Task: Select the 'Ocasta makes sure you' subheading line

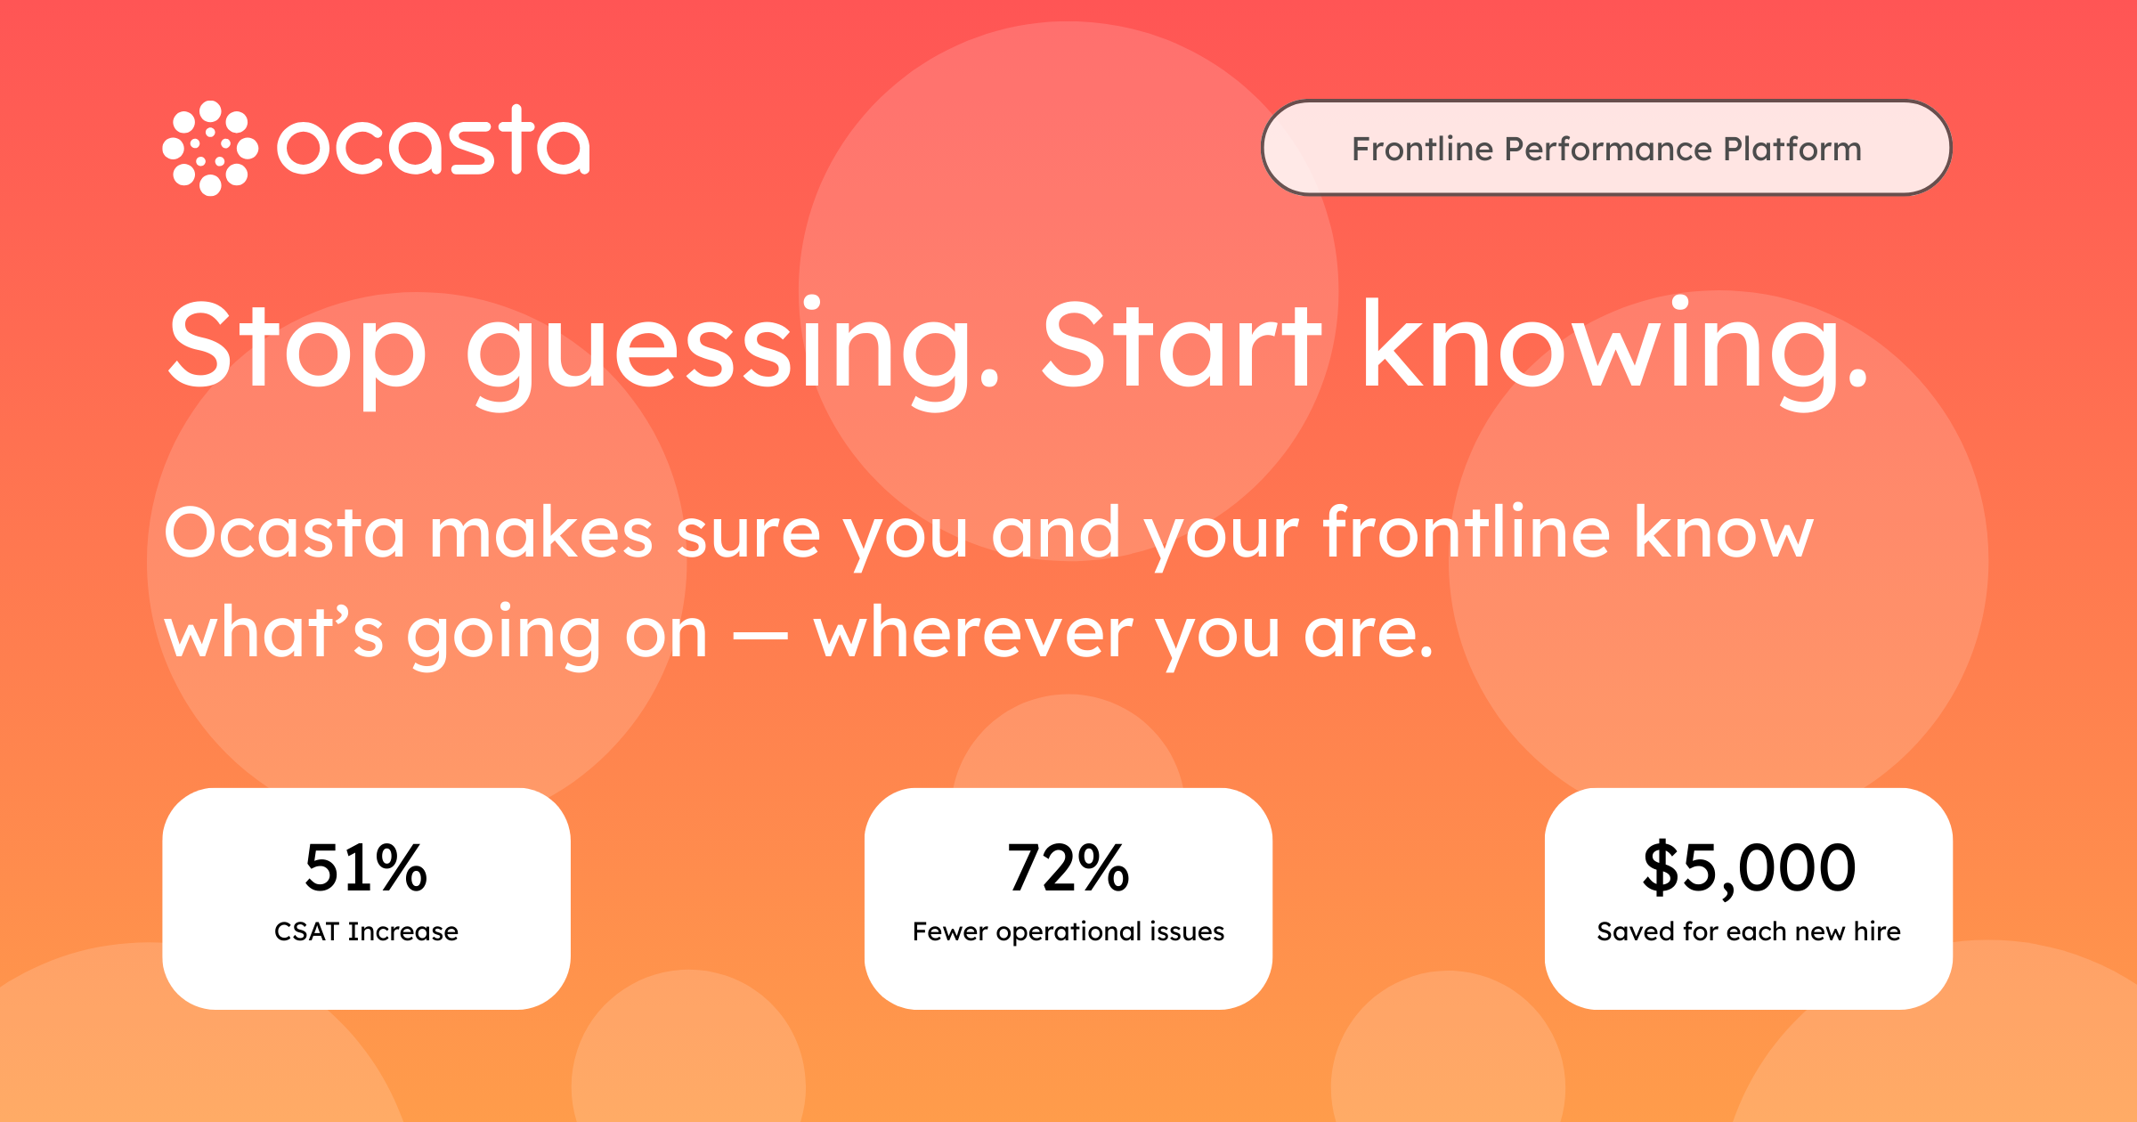Action: tap(565, 534)
